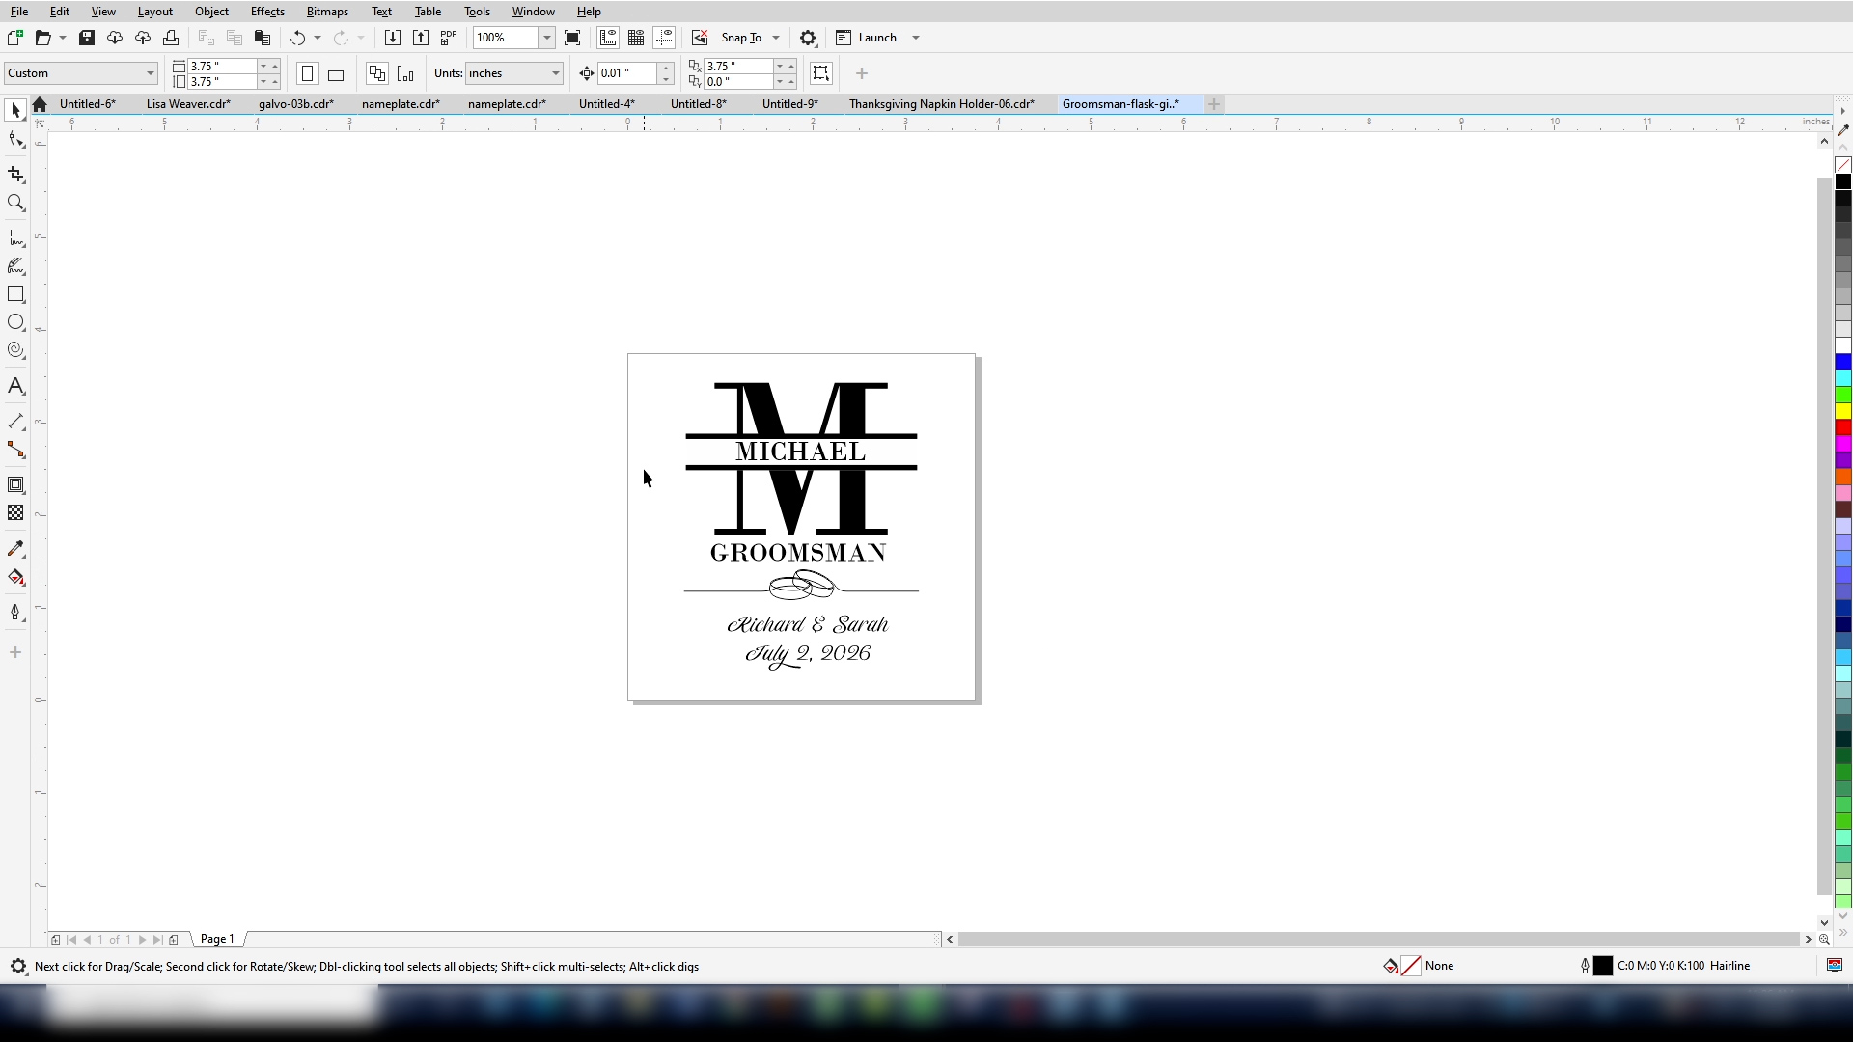Open the Effects menu
The image size is (1853, 1042).
point(267,12)
